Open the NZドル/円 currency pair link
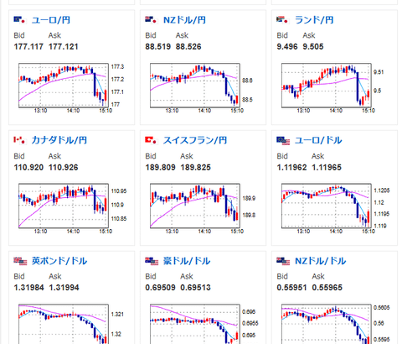The image size is (402, 344). click(x=184, y=20)
